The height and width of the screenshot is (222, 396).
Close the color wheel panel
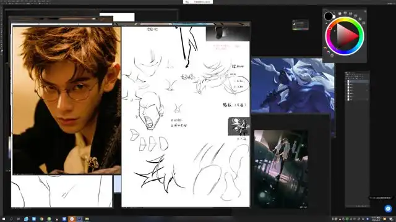click(x=365, y=11)
